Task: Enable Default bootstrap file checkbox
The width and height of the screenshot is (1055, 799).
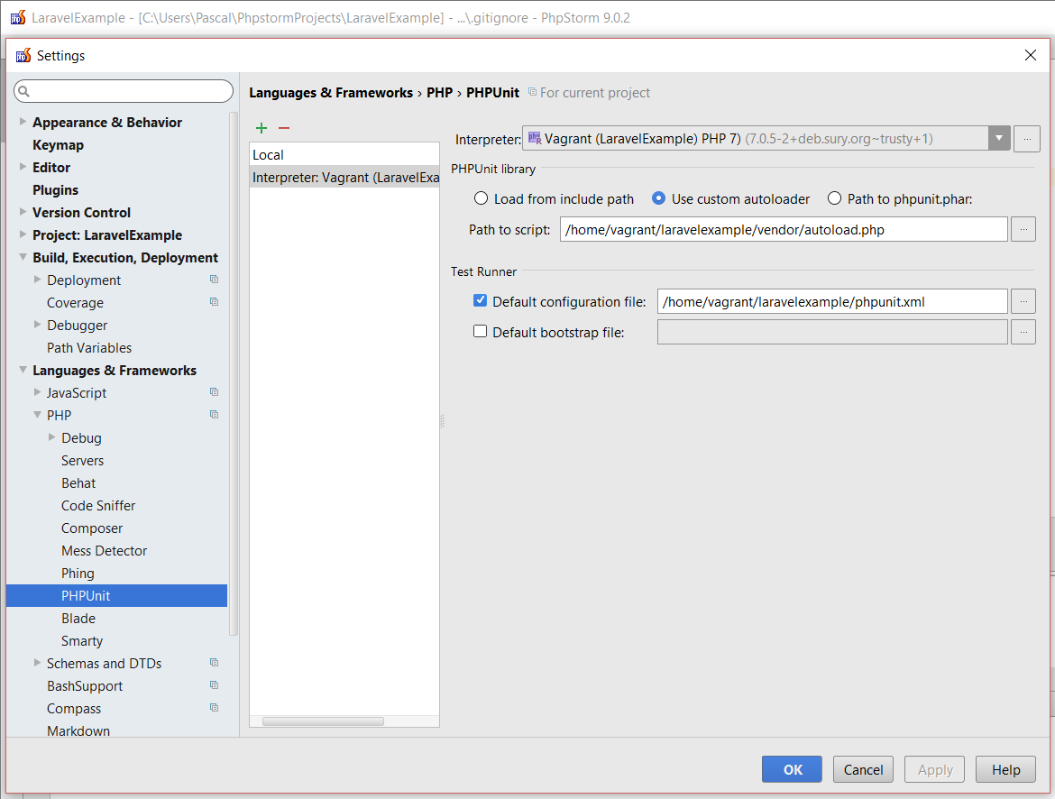Action: click(480, 331)
